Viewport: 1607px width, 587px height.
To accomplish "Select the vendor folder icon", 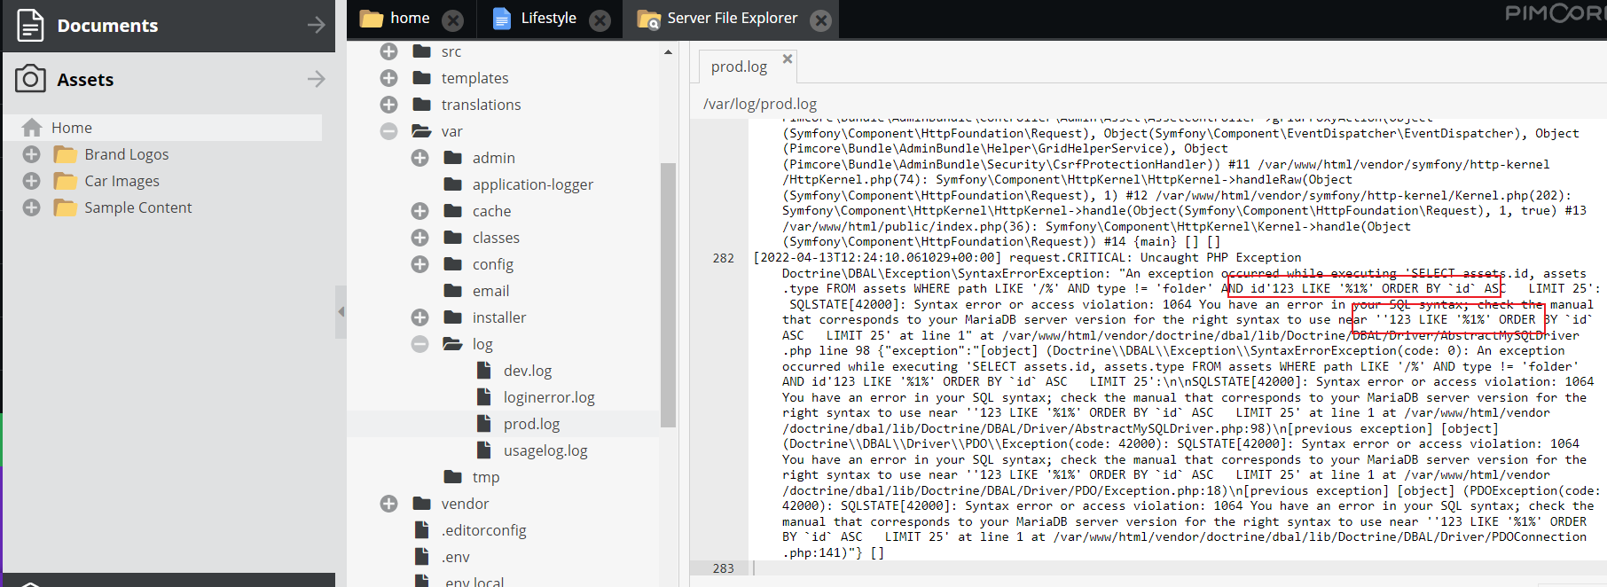I will click(x=421, y=504).
